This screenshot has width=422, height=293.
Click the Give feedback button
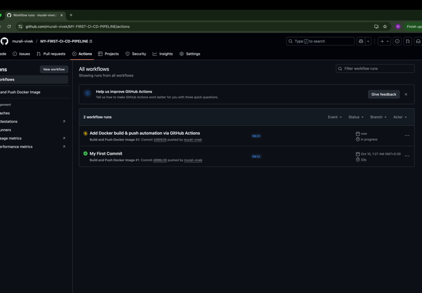click(x=383, y=94)
